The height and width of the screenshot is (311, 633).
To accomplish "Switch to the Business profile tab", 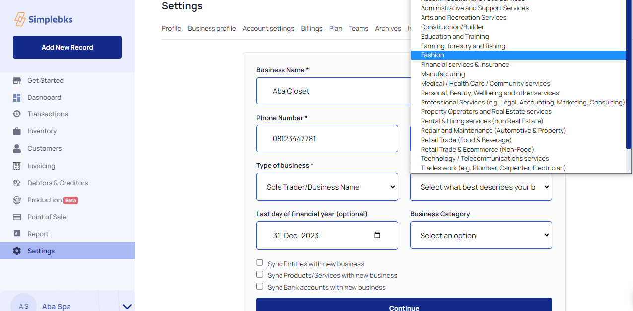I will (x=211, y=29).
